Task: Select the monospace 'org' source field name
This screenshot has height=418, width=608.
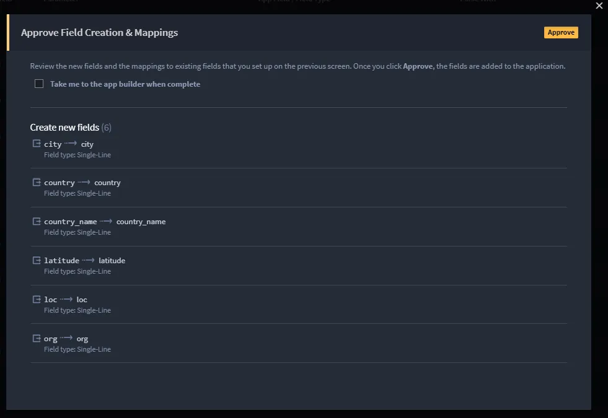Action: pos(50,339)
